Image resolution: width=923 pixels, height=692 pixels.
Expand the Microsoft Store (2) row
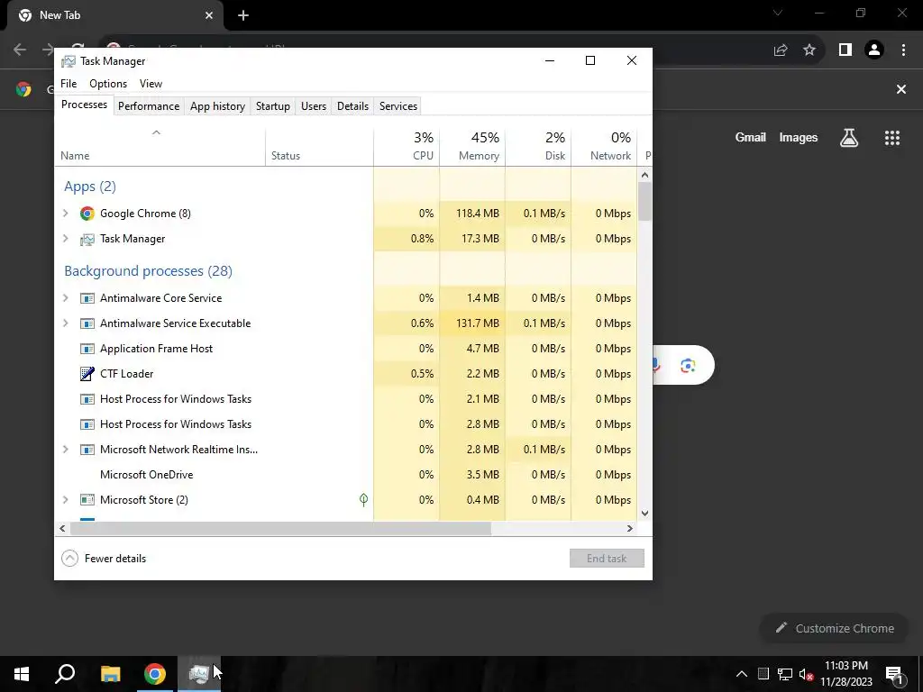[x=65, y=499]
